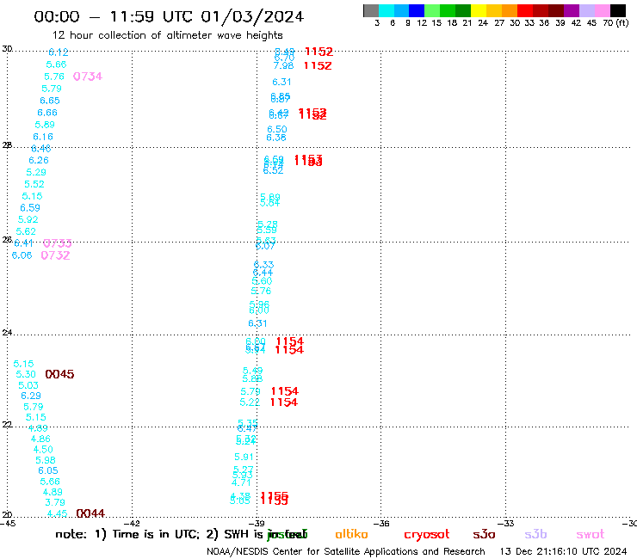Image resolution: width=637 pixels, height=559 pixels.
Task: Select the 's3a' satellite legend label
Action: click(x=484, y=535)
